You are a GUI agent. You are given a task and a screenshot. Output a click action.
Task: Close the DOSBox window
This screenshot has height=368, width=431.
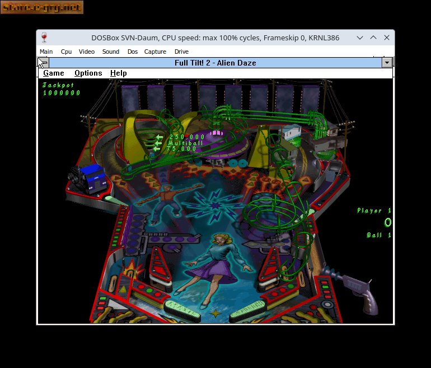(387, 38)
